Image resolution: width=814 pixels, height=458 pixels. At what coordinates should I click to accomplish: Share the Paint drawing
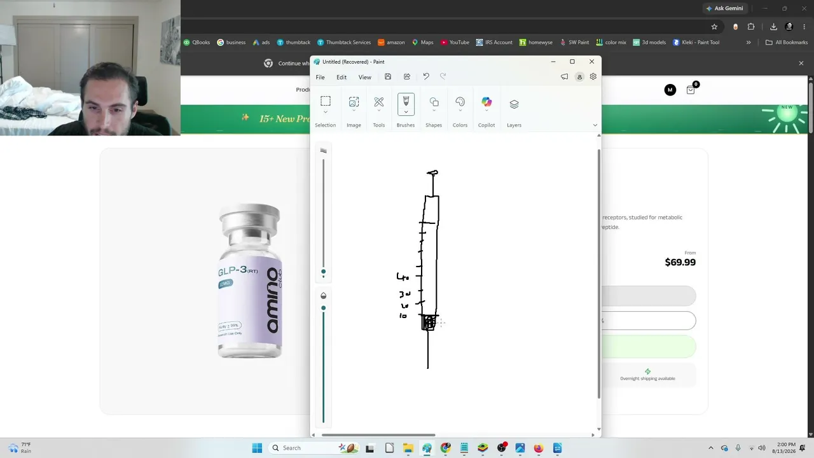coord(407,77)
